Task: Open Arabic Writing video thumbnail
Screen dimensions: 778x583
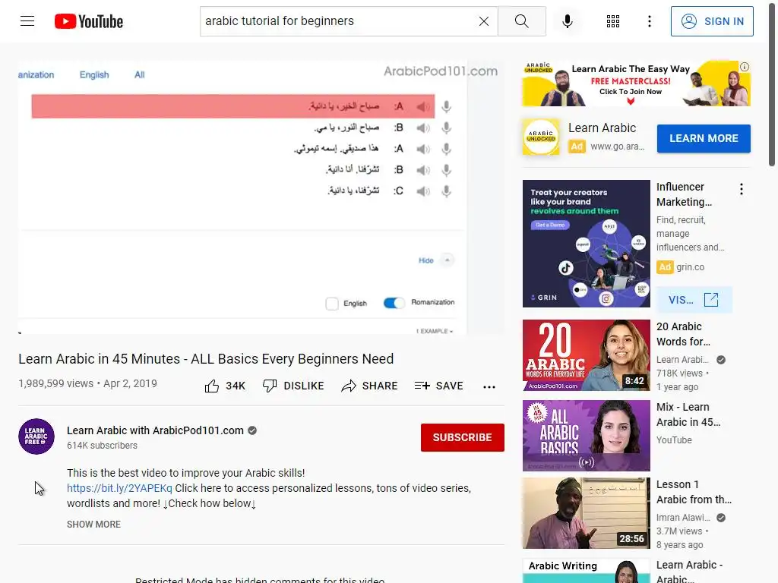Action: 586,571
